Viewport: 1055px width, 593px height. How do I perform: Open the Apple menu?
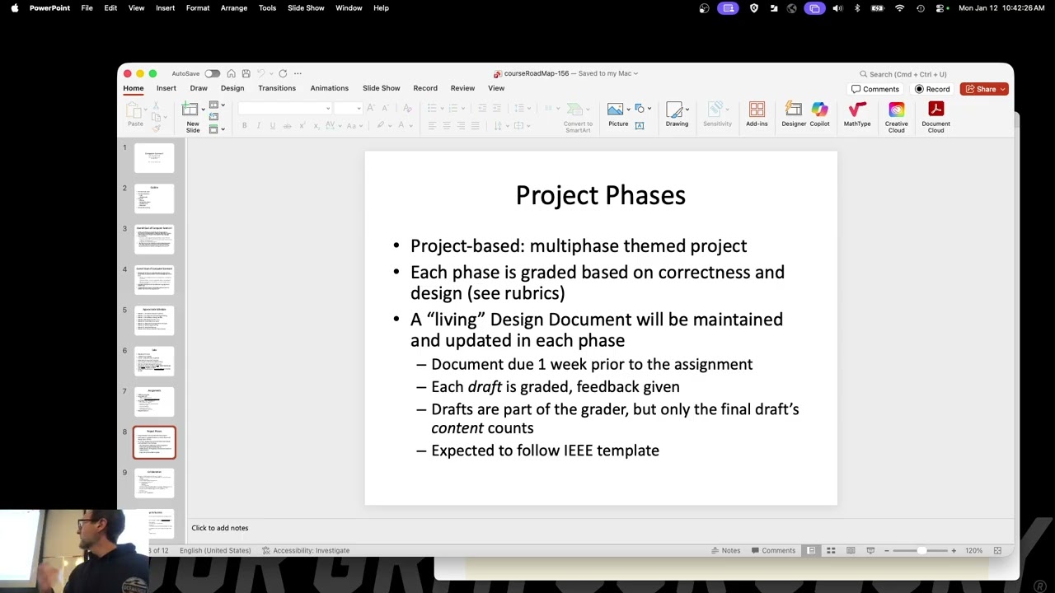pyautogui.click(x=14, y=8)
